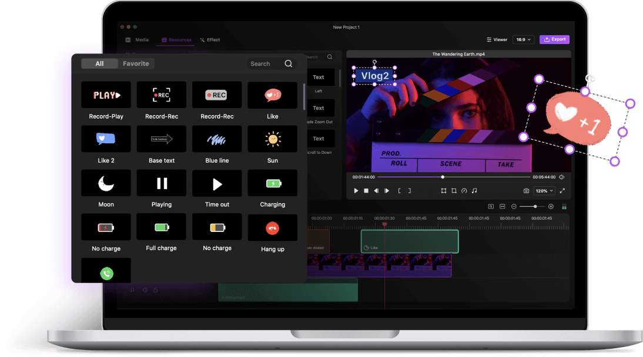Click the timeline zoom-in plus icon
Viewport: 643px width, 357px height.
pos(551,207)
